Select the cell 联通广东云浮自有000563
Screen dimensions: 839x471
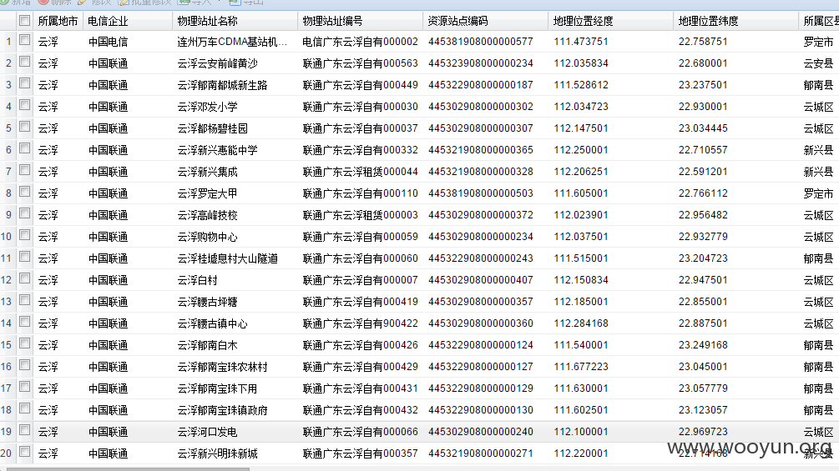(360, 63)
